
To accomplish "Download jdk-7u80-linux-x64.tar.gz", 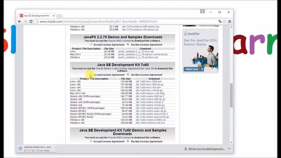I will [x=149, y=90].
